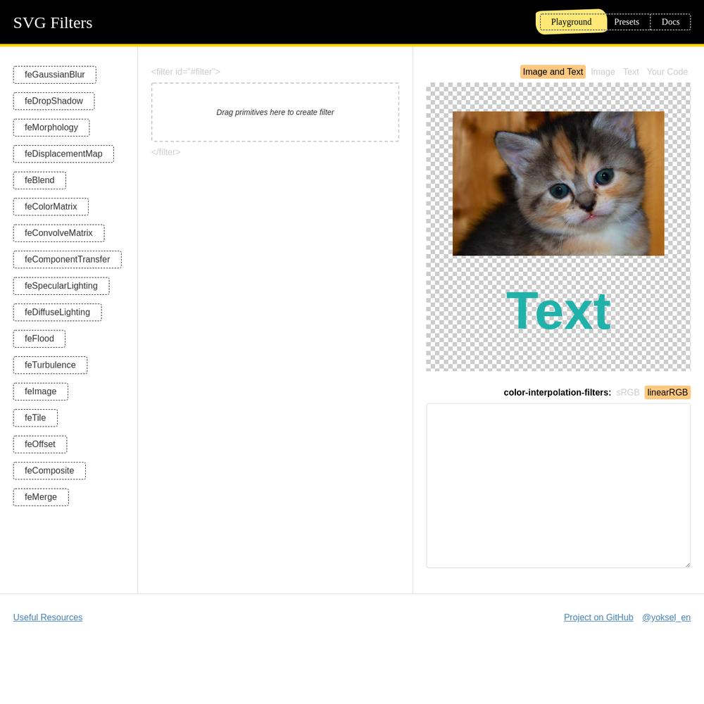Set color interpolation to linearRGB
Image resolution: width=704 pixels, height=704 pixels.
(667, 392)
